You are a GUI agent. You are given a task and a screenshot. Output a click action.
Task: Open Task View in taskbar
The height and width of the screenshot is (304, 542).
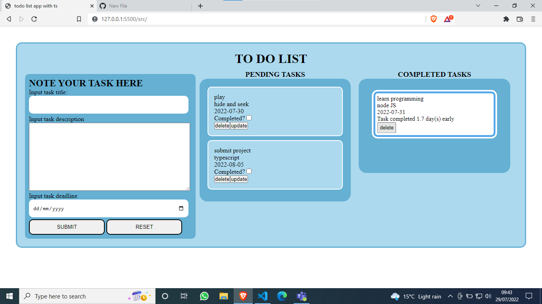pyautogui.click(x=185, y=296)
